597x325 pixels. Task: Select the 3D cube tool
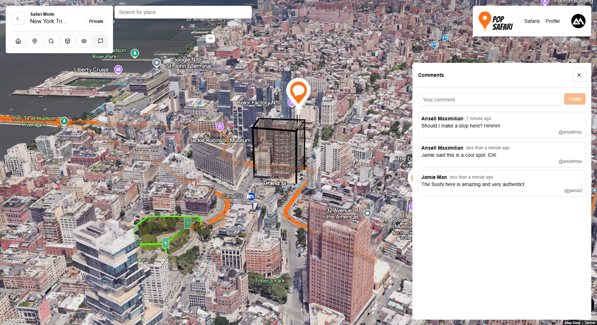68,41
